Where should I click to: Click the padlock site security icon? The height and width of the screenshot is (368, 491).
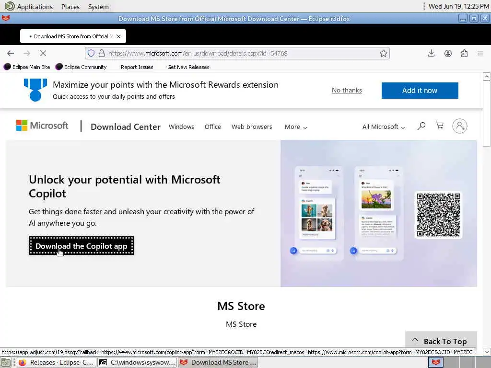(102, 53)
